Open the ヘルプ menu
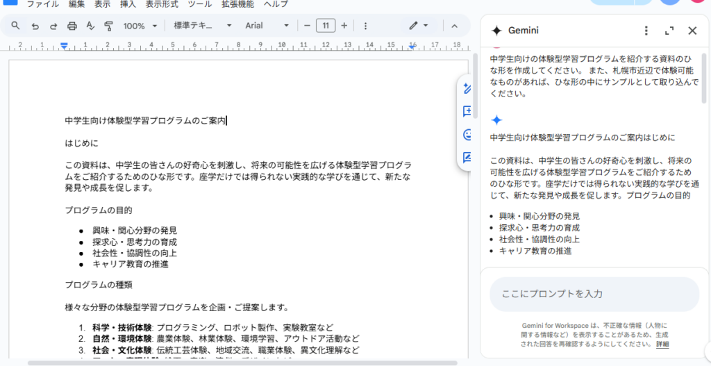This screenshot has width=711, height=366. click(276, 5)
